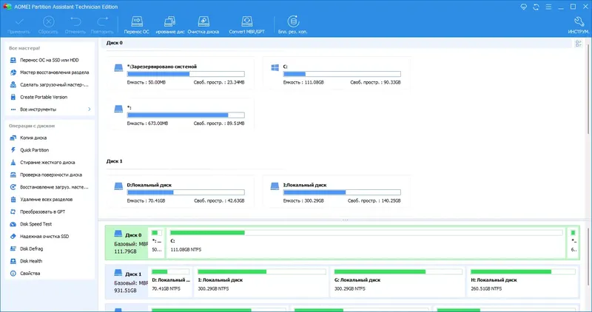Open Convert MBR/GPT tool

point(247,25)
